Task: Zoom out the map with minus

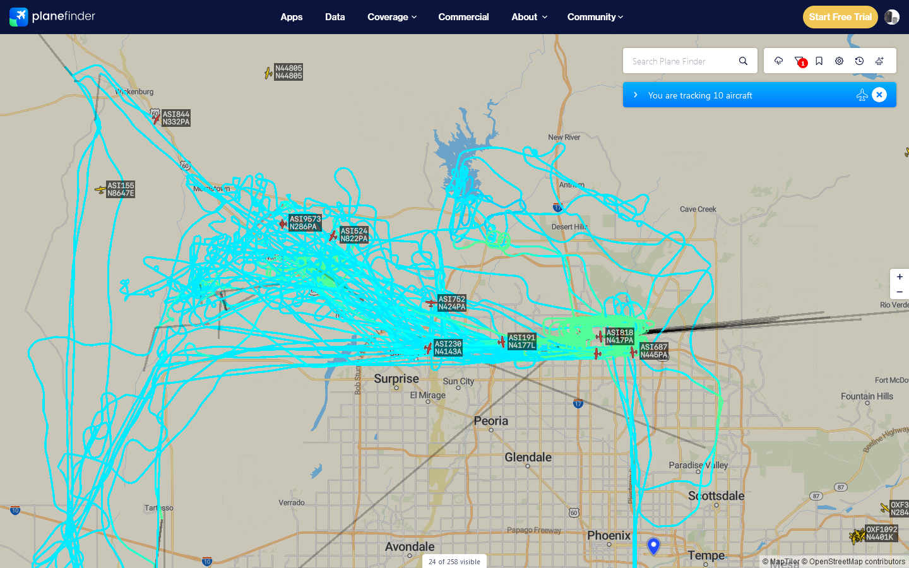Action: pyautogui.click(x=900, y=292)
